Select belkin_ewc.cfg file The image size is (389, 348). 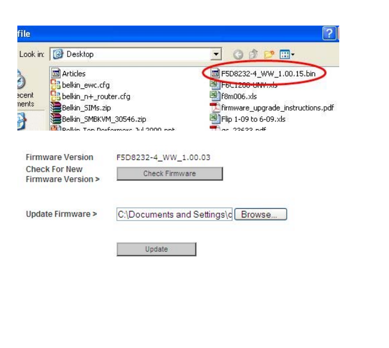(80, 85)
